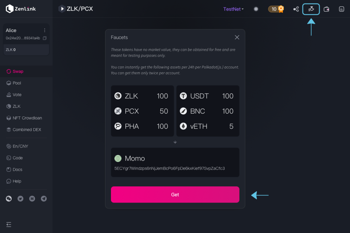Open the Twitter social icon
The image size is (350, 233).
point(20,199)
